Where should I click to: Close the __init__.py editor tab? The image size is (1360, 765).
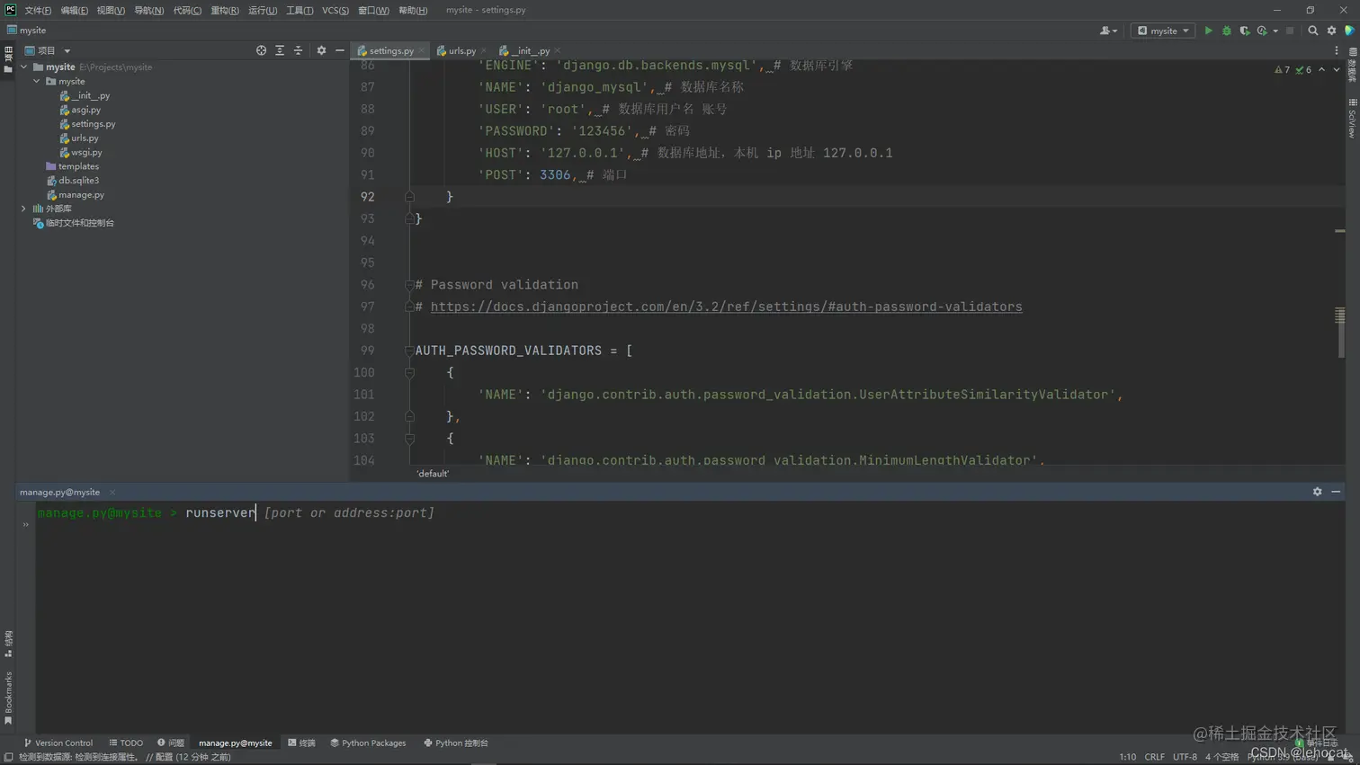coord(558,51)
